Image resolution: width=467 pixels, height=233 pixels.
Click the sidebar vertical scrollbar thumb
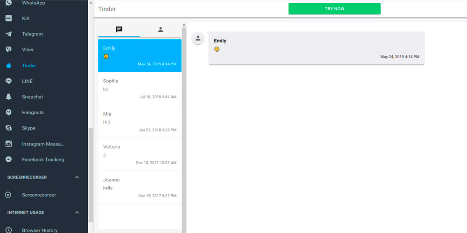91,175
